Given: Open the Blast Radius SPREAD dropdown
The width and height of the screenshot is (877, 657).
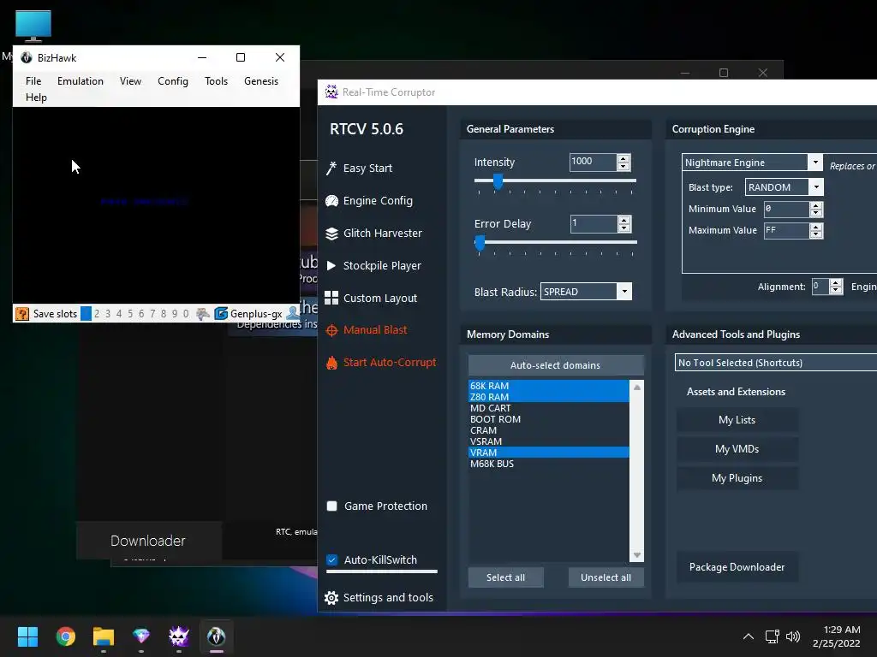Looking at the screenshot, I should click(624, 292).
